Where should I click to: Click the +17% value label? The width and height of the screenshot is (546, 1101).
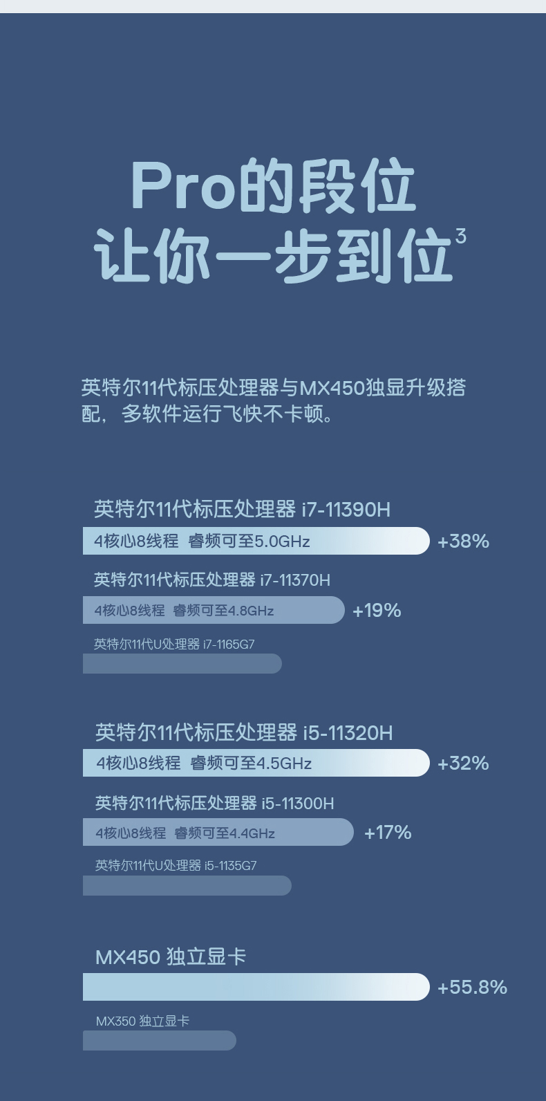[388, 832]
